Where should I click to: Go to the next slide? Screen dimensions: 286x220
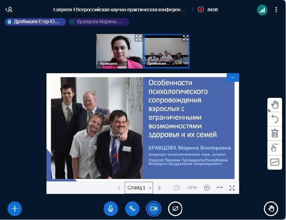tap(159, 188)
